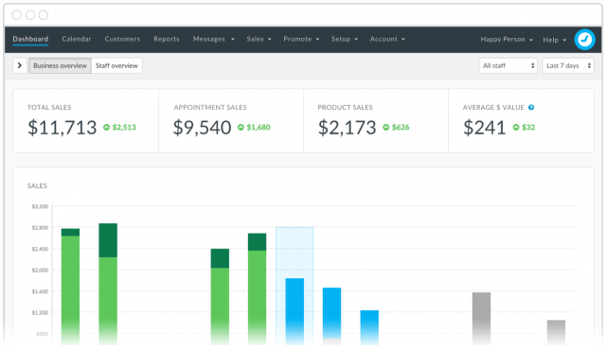
Task: Click the highlighted light-blue bar in the sales chart
Action: click(294, 286)
